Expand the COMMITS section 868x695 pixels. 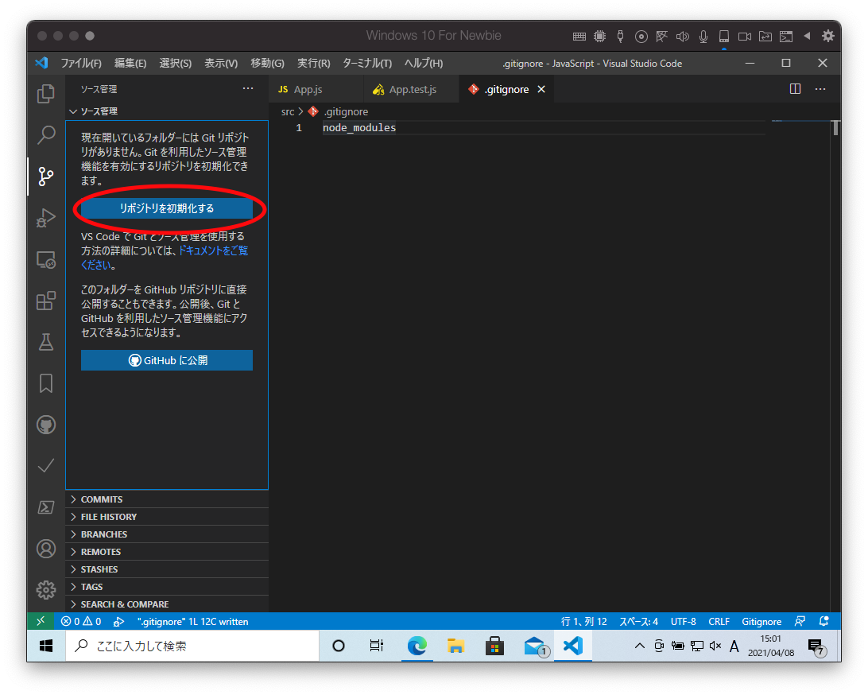click(167, 499)
